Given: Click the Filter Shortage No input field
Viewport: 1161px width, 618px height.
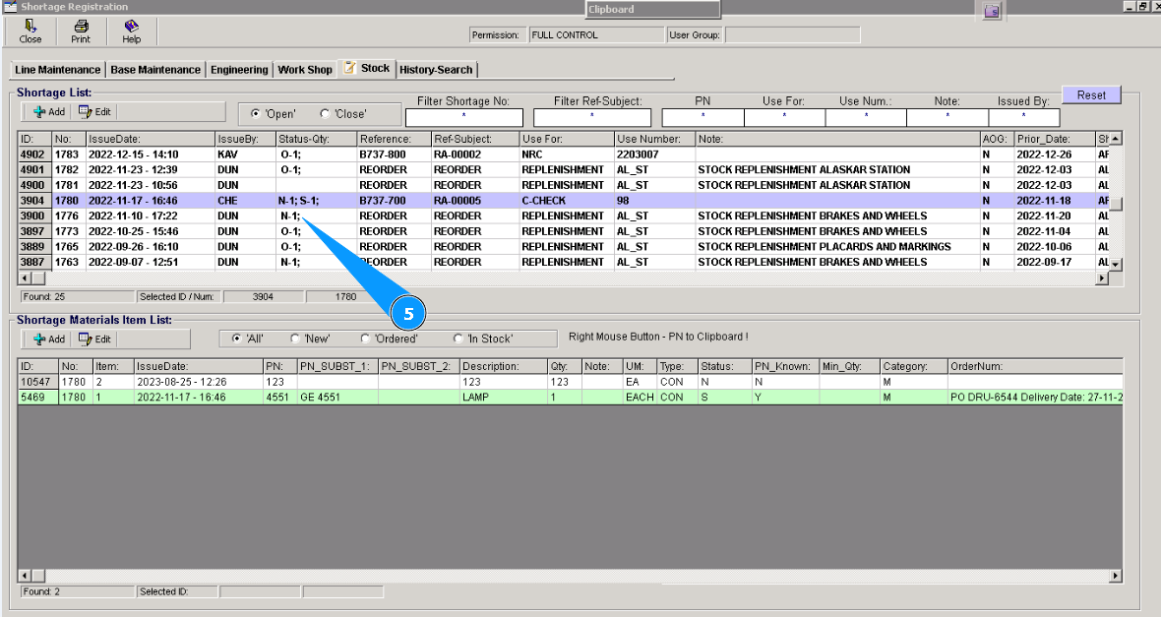Looking at the screenshot, I should point(463,117).
